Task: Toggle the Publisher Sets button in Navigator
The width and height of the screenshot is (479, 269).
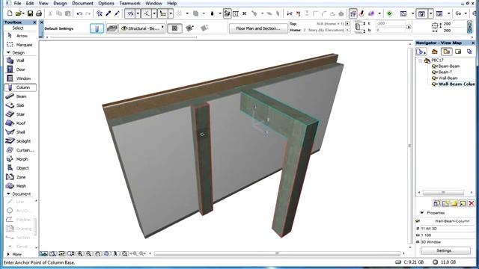Action: coord(469,52)
